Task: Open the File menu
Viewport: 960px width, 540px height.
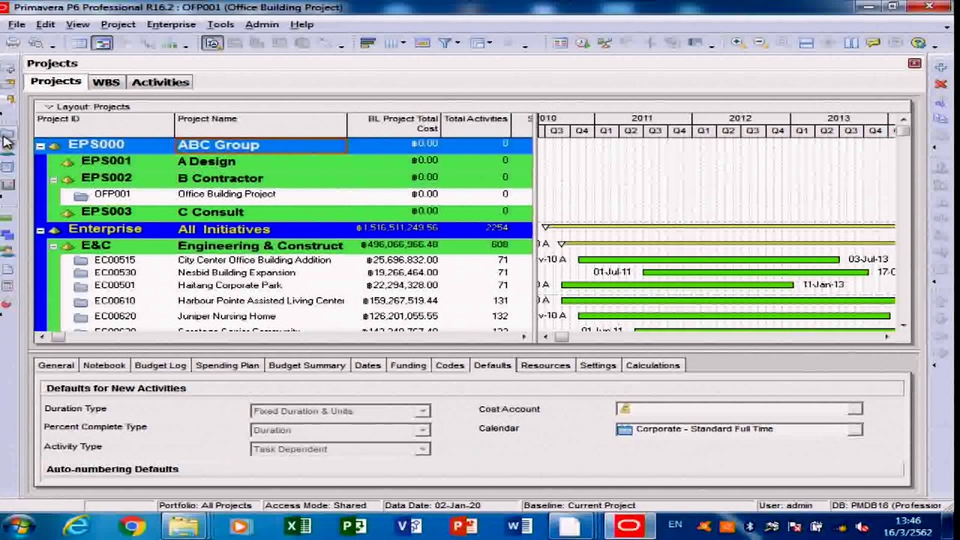Action: [16, 24]
